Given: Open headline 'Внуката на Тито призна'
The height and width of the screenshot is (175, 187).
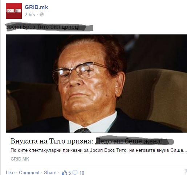Looking at the screenshot, I should [52, 141].
